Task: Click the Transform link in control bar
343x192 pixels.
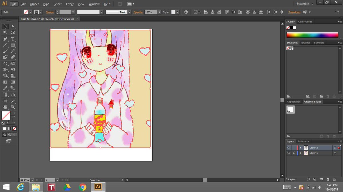Action: point(294,12)
